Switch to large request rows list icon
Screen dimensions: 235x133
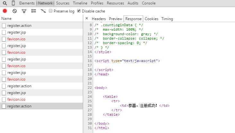(34, 11)
